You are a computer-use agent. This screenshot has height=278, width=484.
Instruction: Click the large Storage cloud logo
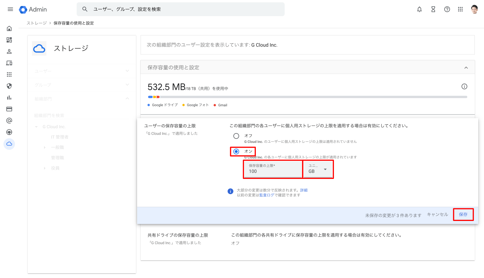[x=39, y=48]
